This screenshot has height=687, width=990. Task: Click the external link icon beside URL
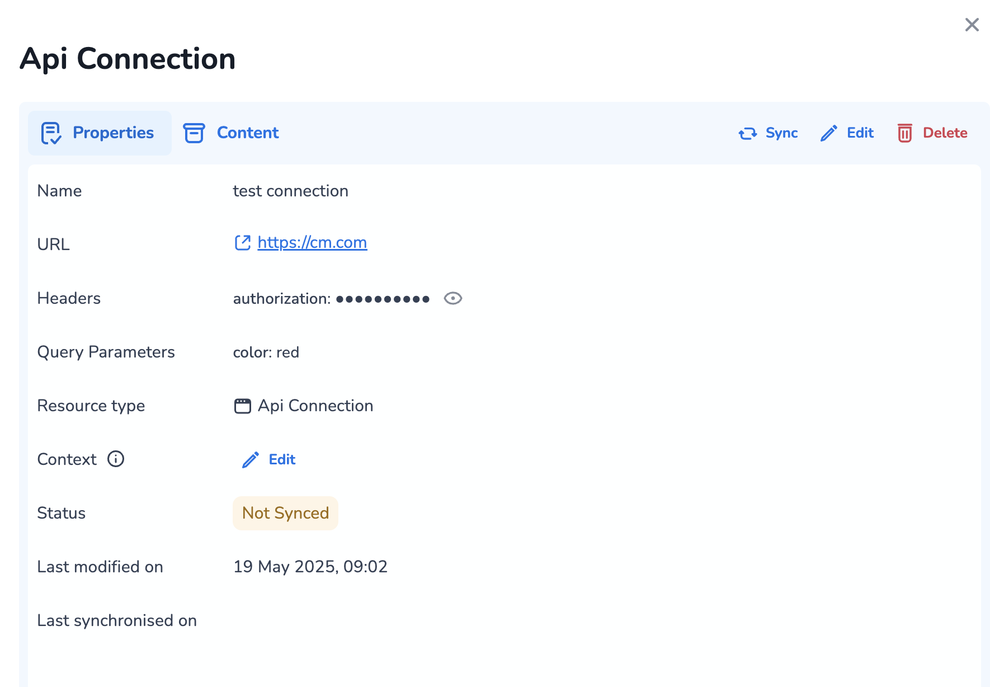click(x=242, y=243)
